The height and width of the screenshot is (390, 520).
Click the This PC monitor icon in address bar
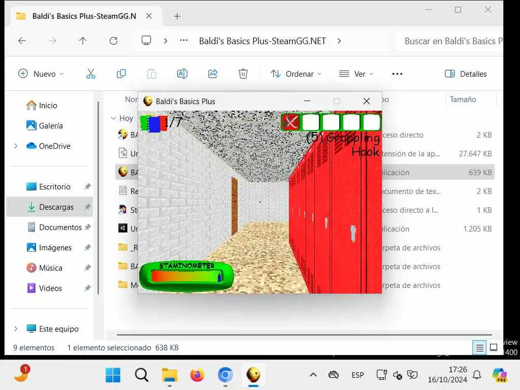[x=146, y=41]
